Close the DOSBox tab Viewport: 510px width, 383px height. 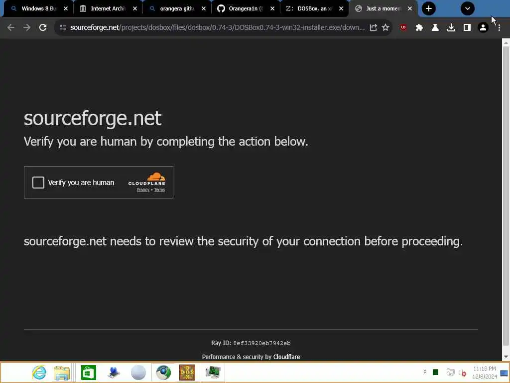tap(341, 8)
